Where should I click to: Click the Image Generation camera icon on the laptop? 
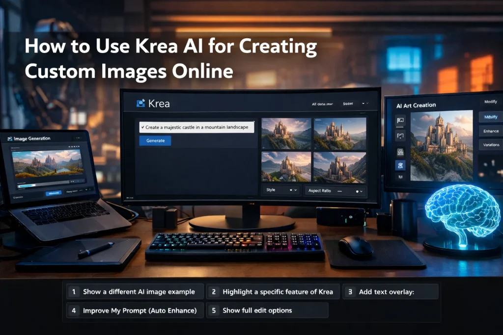pyautogui.click(x=10, y=138)
